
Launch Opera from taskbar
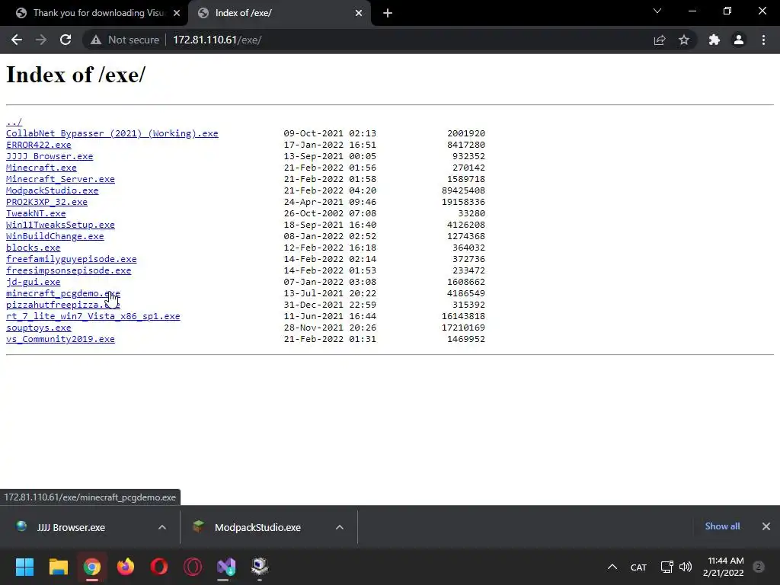(x=159, y=567)
